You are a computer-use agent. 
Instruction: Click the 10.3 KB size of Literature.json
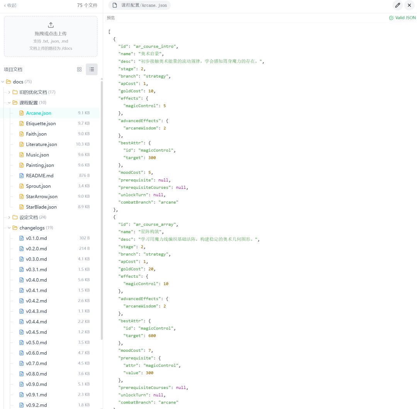[x=83, y=144]
